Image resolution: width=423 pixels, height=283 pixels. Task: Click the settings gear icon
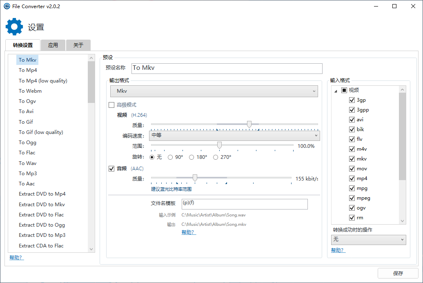pos(14,27)
